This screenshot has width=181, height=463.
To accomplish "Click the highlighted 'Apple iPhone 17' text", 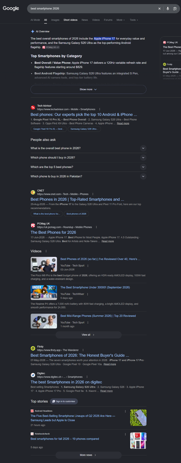I will pos(104,39).
